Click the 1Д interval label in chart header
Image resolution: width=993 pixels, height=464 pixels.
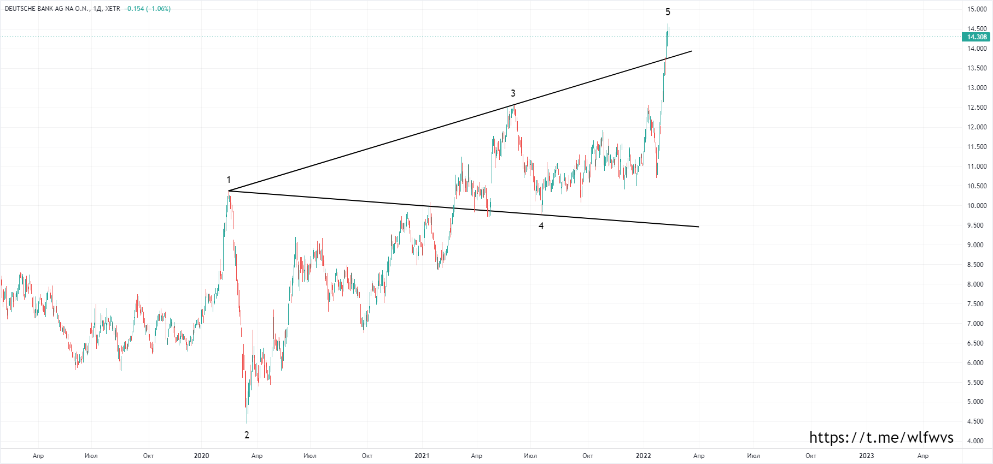click(97, 9)
